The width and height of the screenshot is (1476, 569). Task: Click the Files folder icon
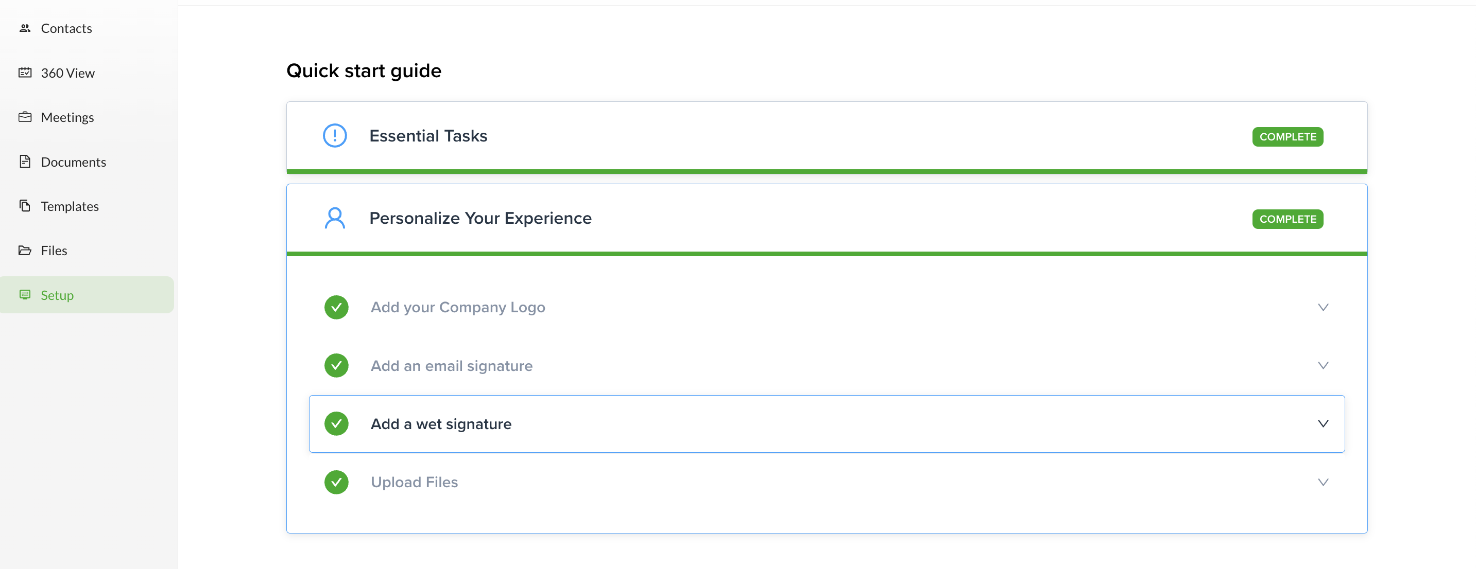pos(25,250)
